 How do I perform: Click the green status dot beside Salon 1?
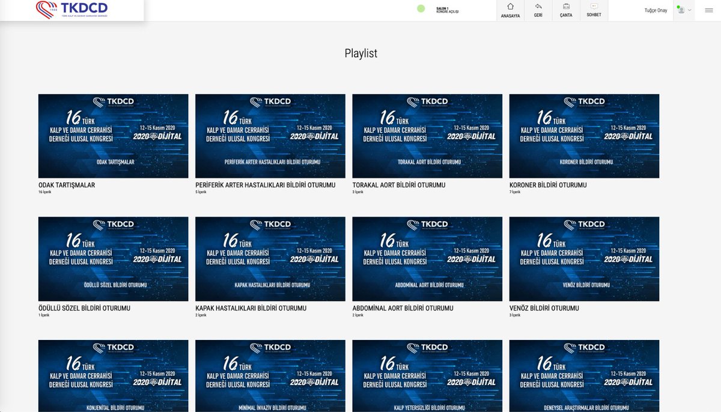pos(421,9)
